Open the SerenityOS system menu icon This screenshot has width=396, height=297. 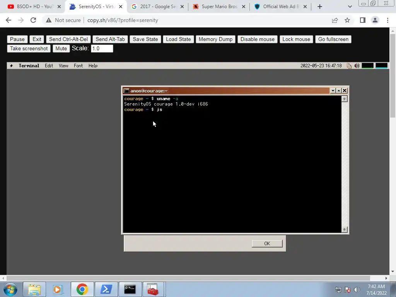11,66
